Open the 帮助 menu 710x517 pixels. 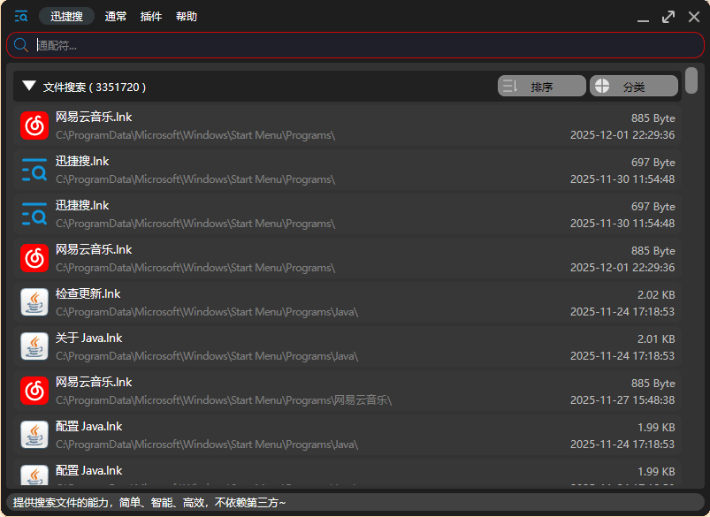pos(186,15)
